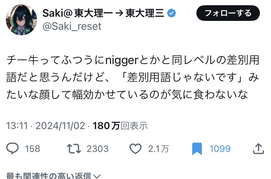
Task: Click the Saki@東大理一→東大理三 display name
Action: (x=104, y=13)
